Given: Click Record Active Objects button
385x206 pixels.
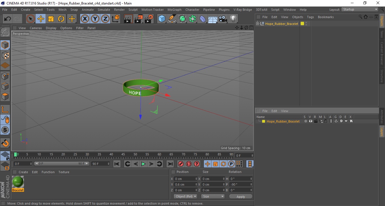Looking at the screenshot, I should point(181,164).
